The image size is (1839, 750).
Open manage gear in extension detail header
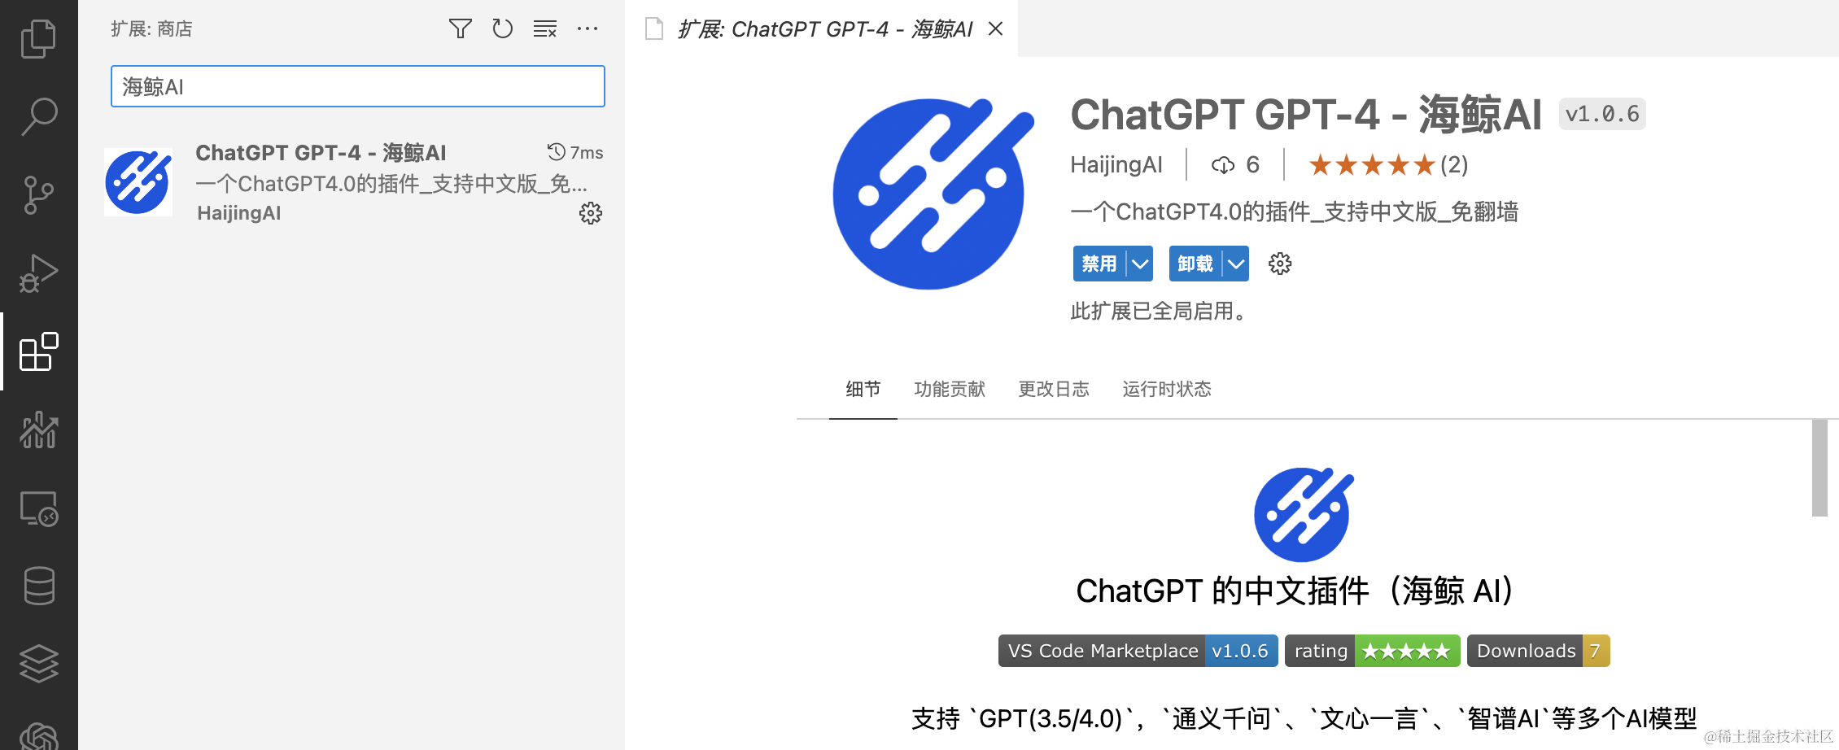[x=1280, y=264]
